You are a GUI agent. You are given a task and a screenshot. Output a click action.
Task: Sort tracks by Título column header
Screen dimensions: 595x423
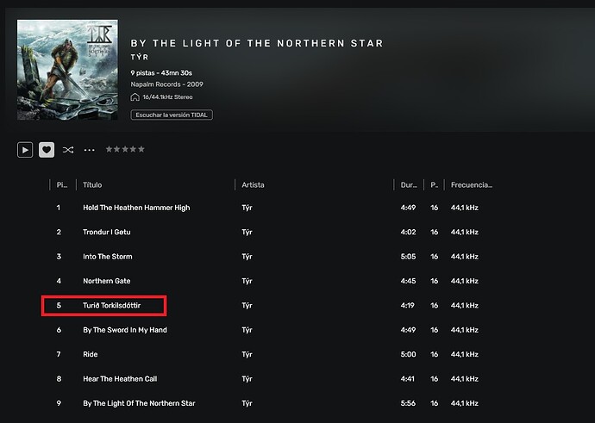(x=92, y=185)
